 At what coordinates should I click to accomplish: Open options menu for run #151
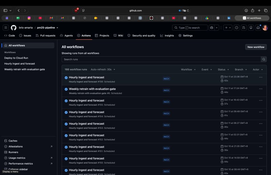click(x=260, y=147)
